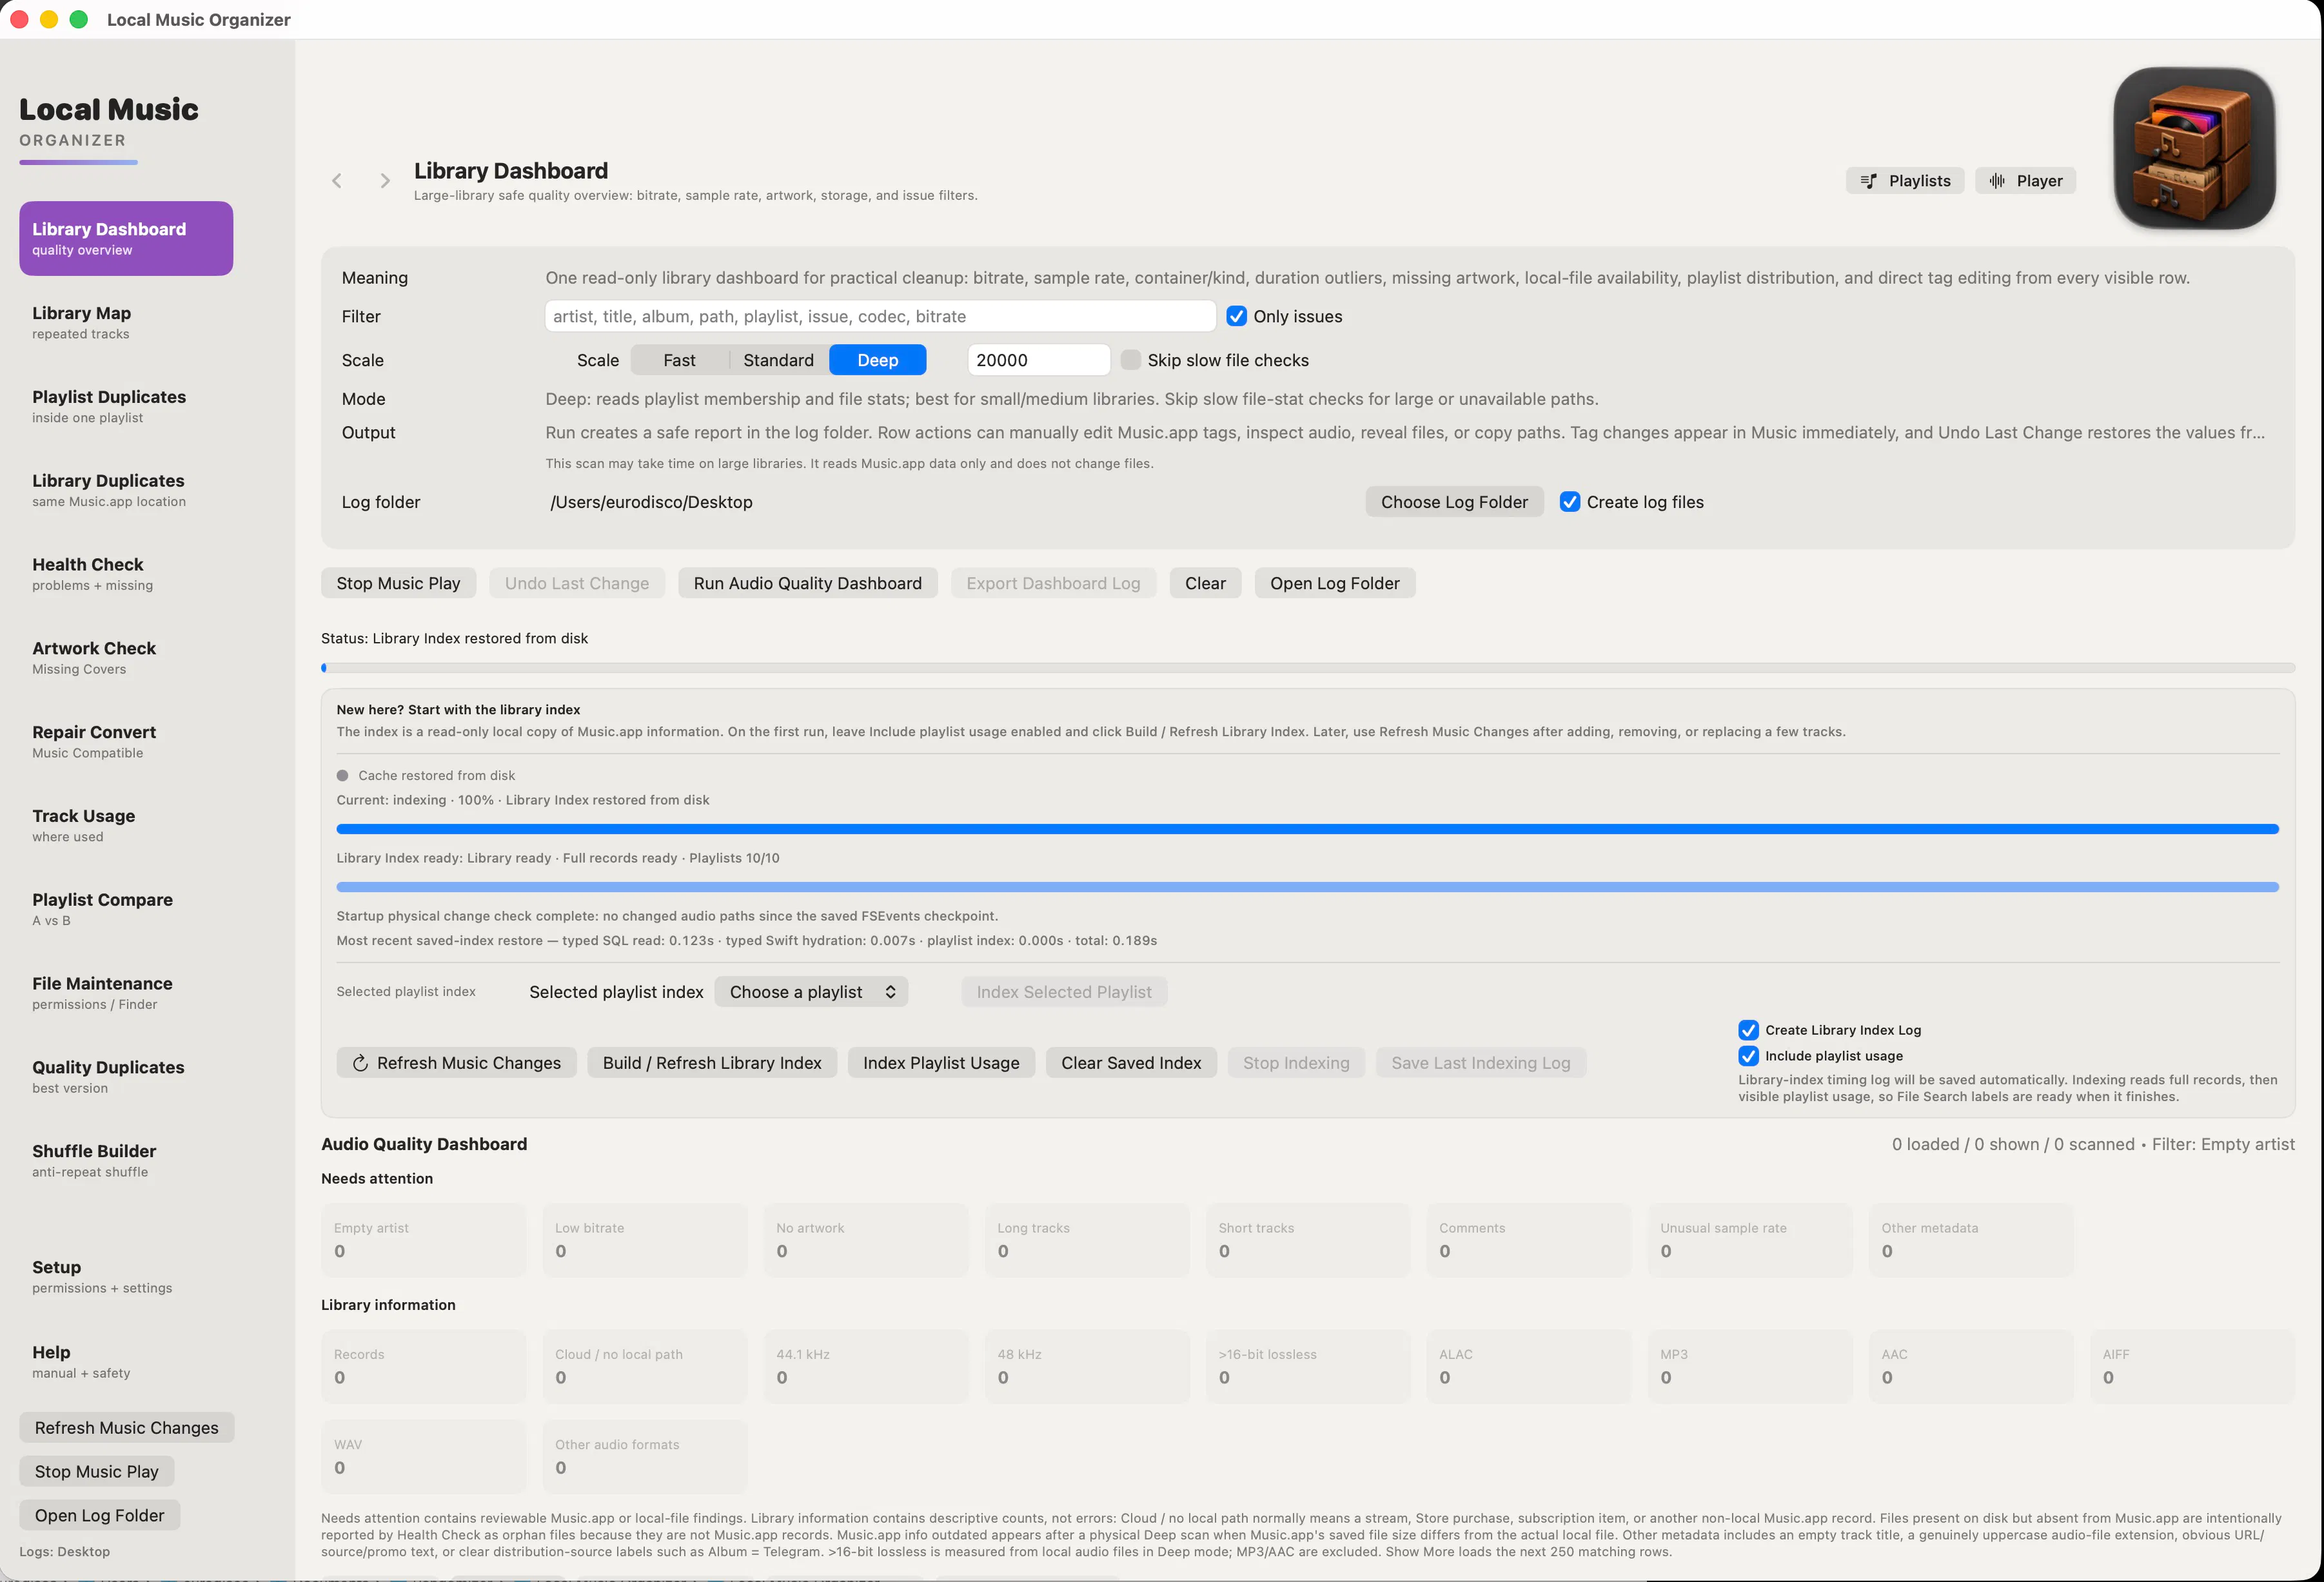
Task: Open Playlist Duplicates section
Action: tap(126, 406)
